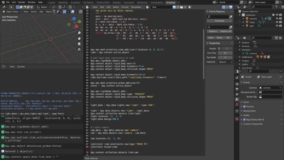The image size is (284, 160).
Task: Expand the Keying Sets panel
Action: [x=249, y=111]
